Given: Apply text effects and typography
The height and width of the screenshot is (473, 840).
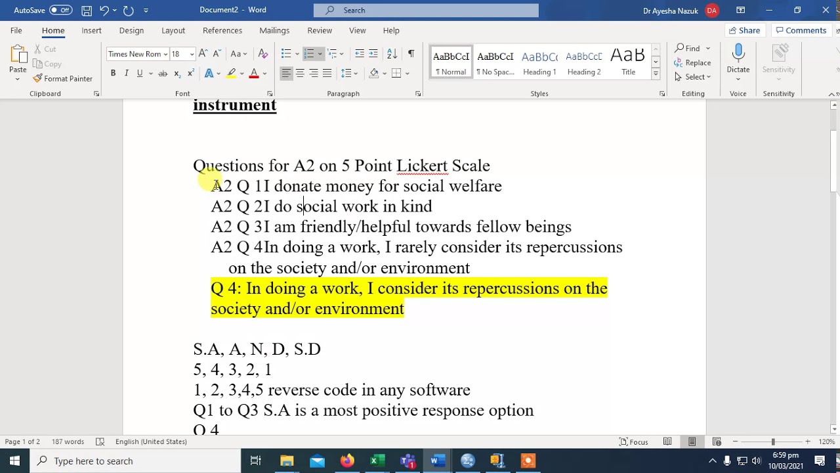Looking at the screenshot, I should 209,73.
